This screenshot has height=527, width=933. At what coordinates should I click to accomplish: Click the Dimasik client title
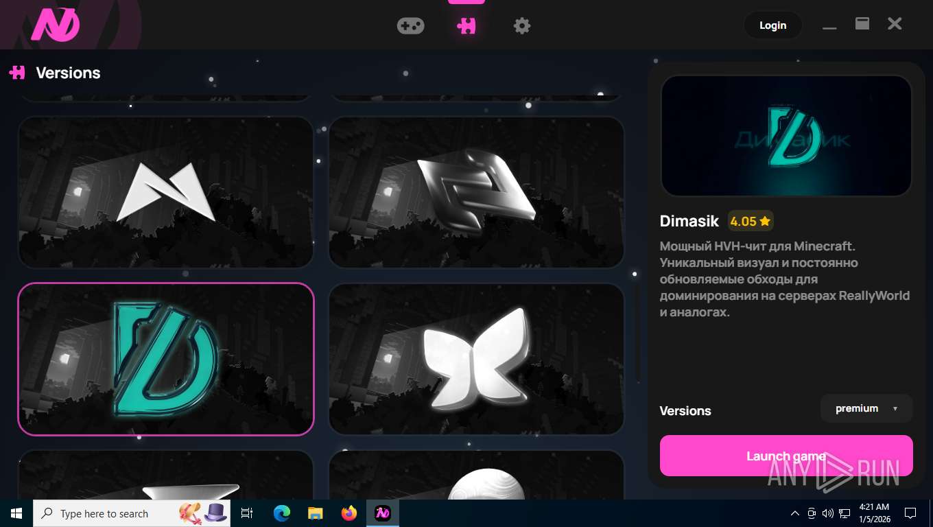click(689, 221)
